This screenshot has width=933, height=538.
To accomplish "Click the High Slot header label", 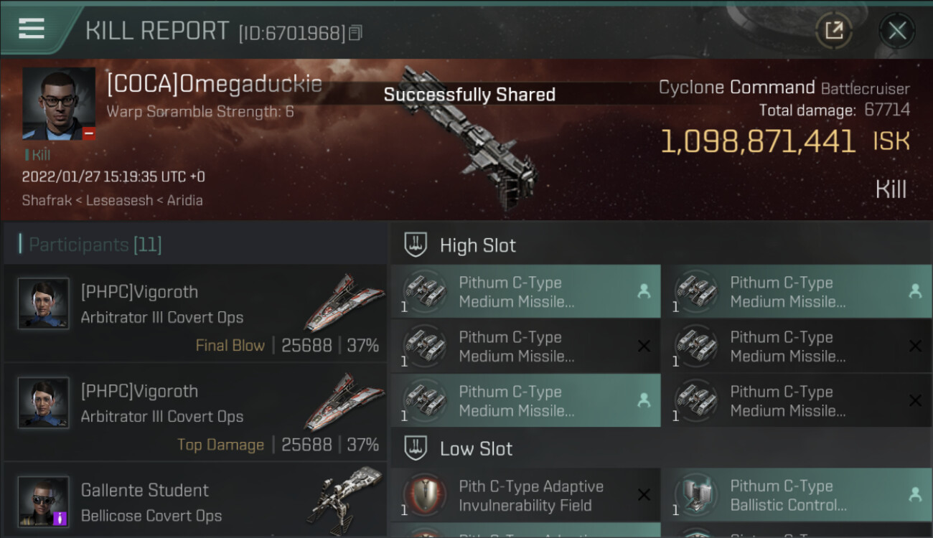I will point(478,245).
